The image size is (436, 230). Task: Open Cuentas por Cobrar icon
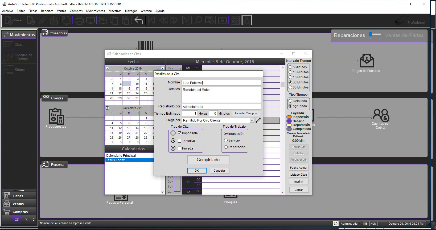click(x=381, y=115)
